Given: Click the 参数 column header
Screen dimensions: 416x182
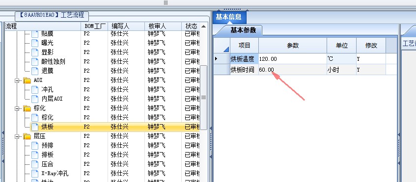Looking at the screenshot, I should click(293, 46).
